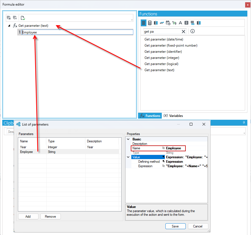Viewport: 251px width, 235px height.
Task: Click the validate formula icon with checkmark
Action: [x=23, y=18]
